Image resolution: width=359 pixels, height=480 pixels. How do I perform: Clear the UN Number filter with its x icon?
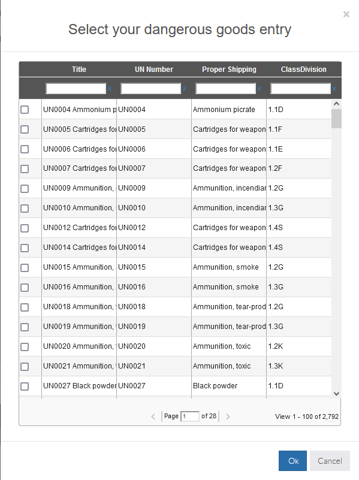[184, 89]
